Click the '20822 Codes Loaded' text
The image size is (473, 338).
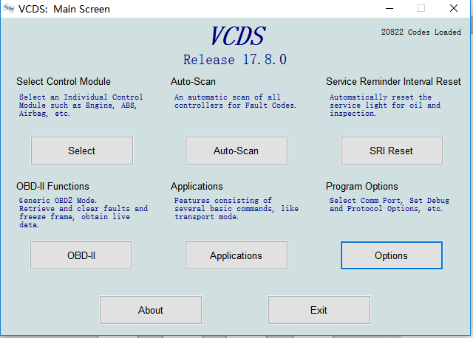pyautogui.click(x=421, y=32)
